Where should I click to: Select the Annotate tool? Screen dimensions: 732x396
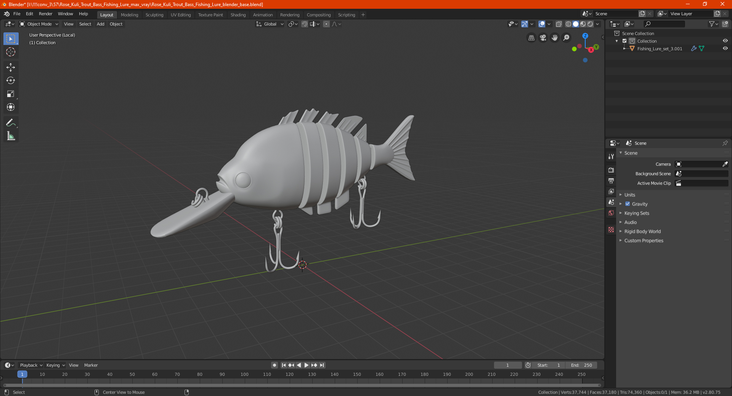[x=11, y=123]
